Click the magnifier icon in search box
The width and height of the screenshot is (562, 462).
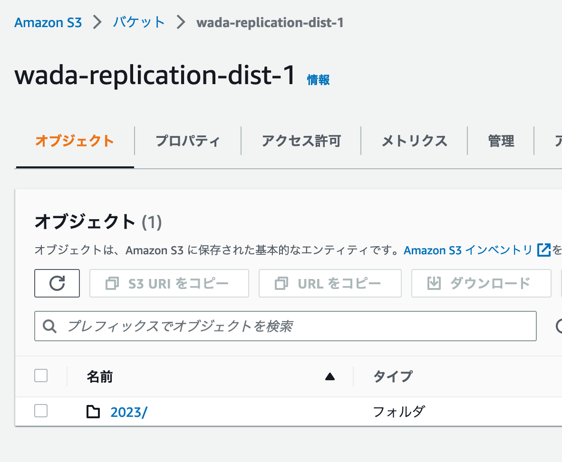[x=49, y=326]
